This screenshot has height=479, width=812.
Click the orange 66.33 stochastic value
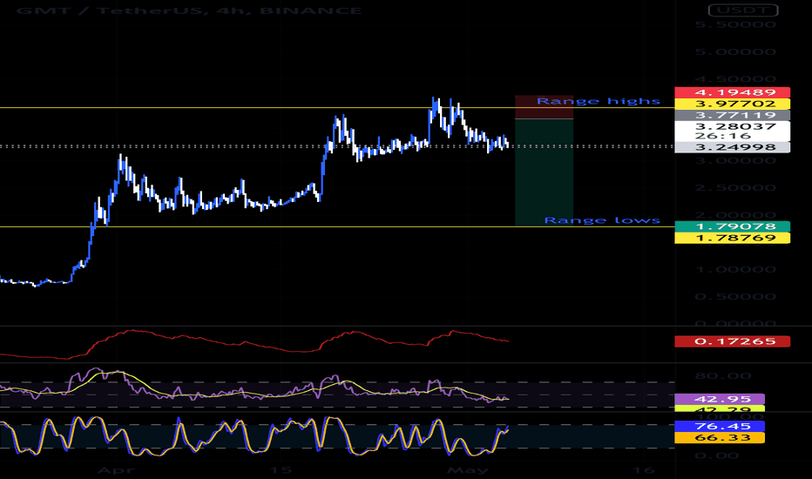(720, 437)
